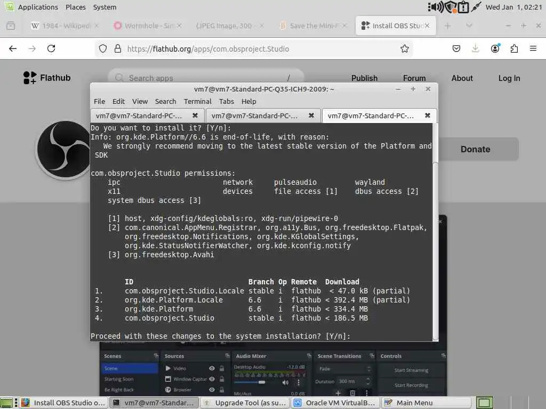Viewport: 546px width, 409px height.
Task: Switch to the second terminal tab
Action: 254,116
